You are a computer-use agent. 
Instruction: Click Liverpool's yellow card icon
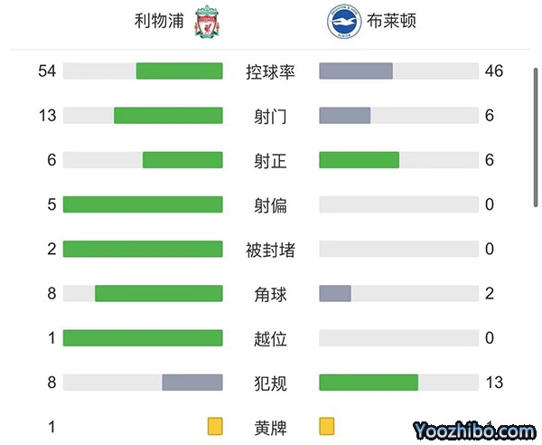[x=215, y=426]
